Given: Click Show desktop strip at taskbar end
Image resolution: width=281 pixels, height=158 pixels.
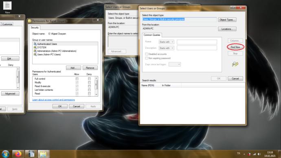Looking at the screenshot, I should pyautogui.click(x=279, y=154).
